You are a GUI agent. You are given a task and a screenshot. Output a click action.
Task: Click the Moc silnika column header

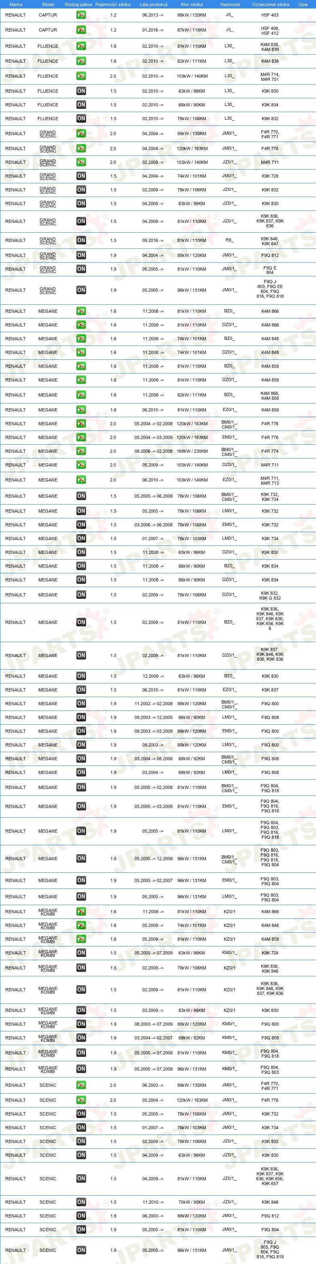(x=192, y=4)
